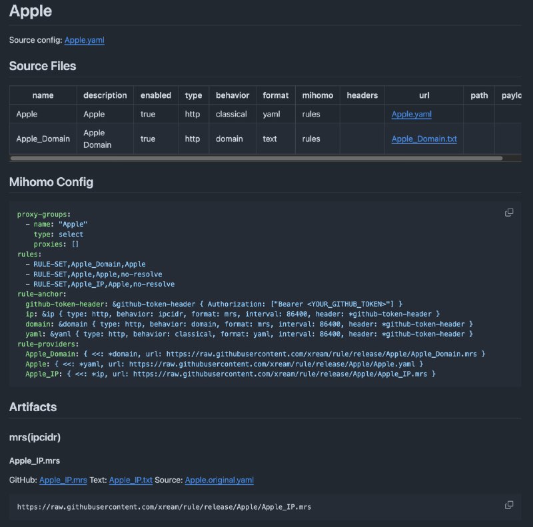Viewport: 533px width, 527px height.
Task: Click the Apple_IP rule-provider code line
Action: click(231, 374)
